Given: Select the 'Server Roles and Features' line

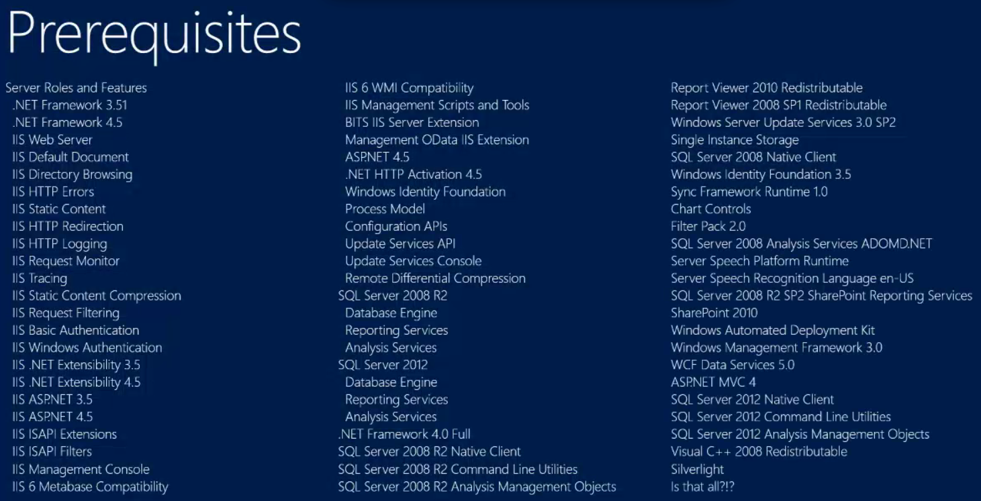Looking at the screenshot, I should click(76, 88).
